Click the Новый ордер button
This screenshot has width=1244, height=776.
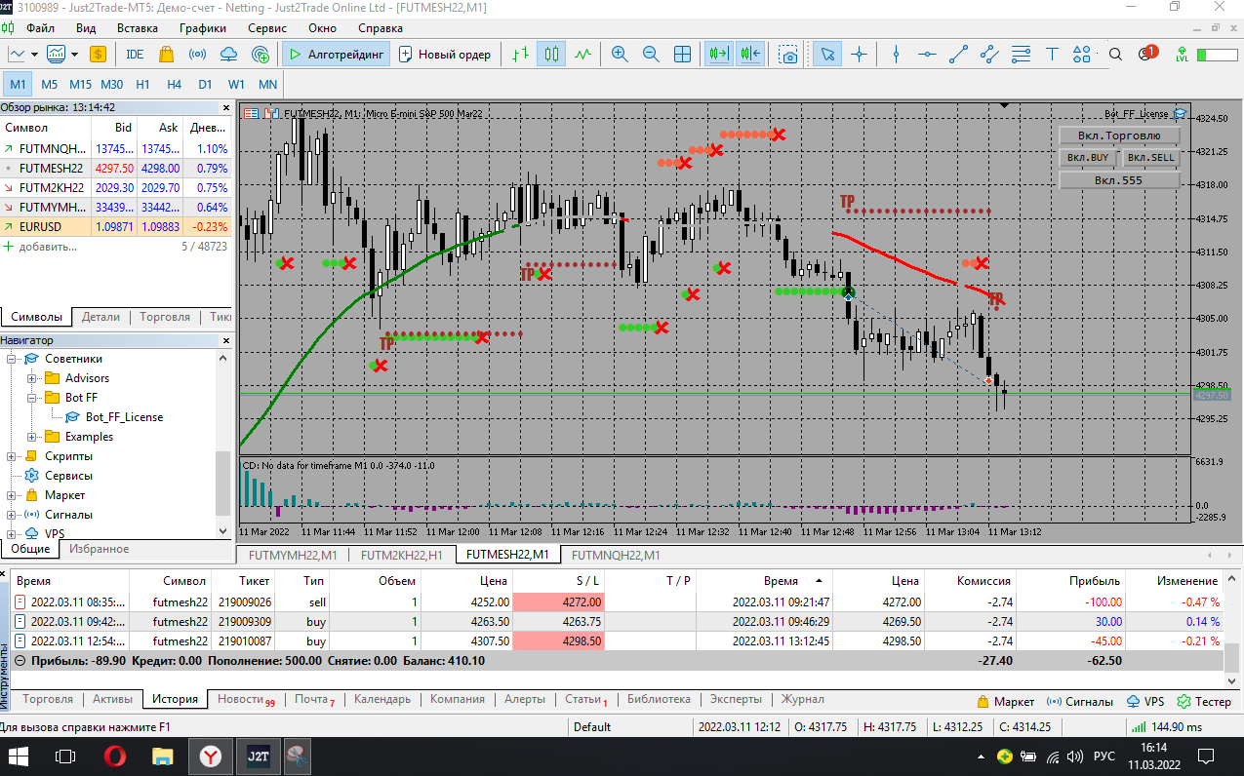444,55
